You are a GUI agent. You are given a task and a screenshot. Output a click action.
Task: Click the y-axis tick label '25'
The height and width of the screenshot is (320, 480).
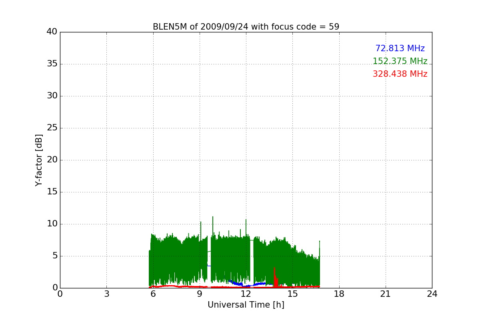52,128
